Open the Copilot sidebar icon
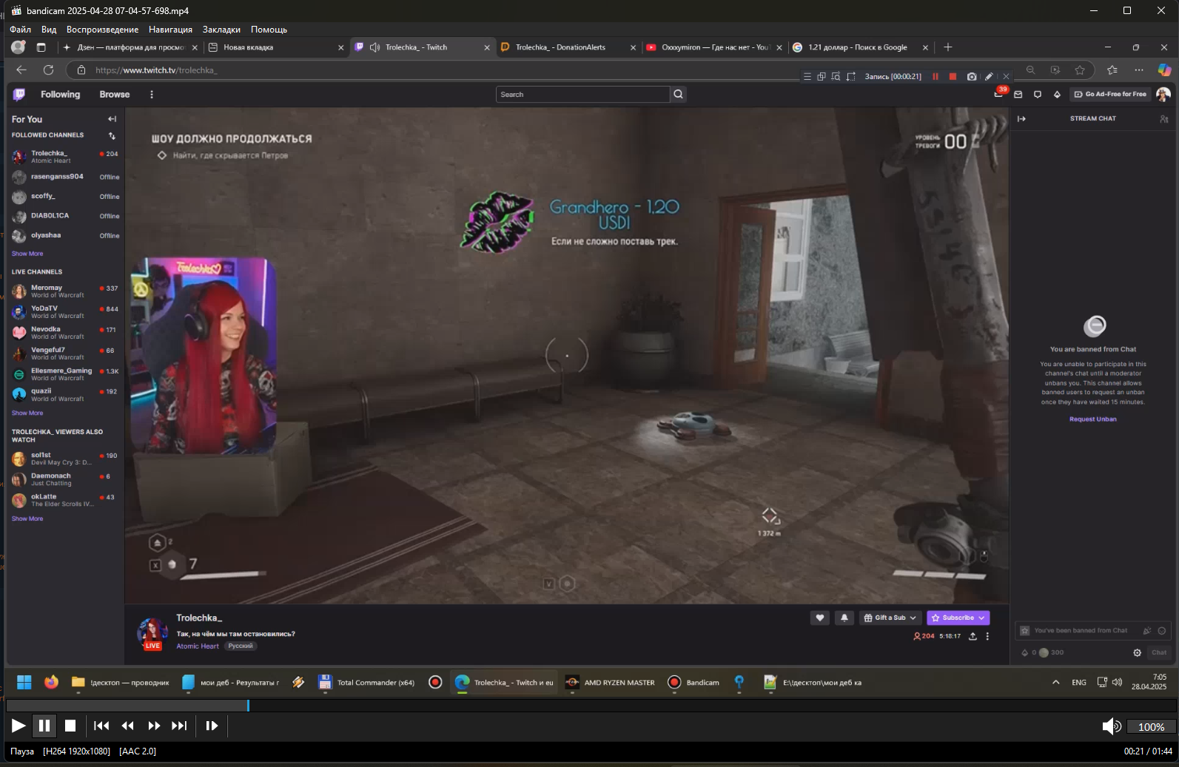 point(1164,70)
